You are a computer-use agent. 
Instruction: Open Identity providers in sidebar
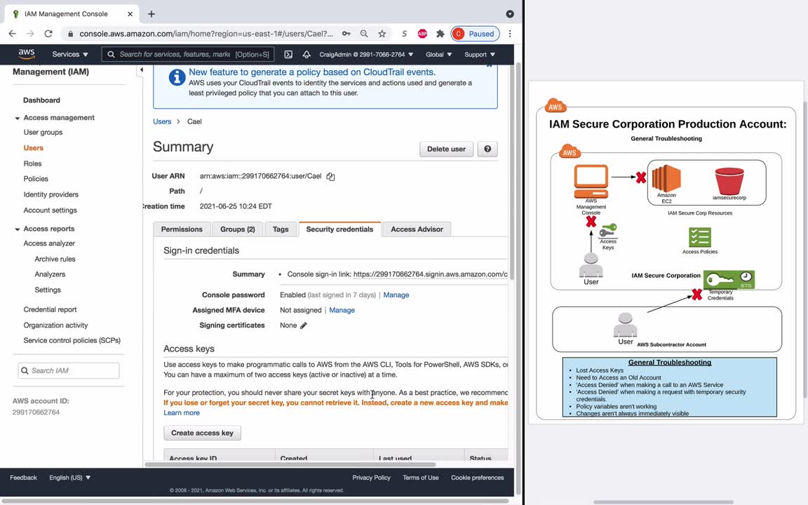(51, 194)
